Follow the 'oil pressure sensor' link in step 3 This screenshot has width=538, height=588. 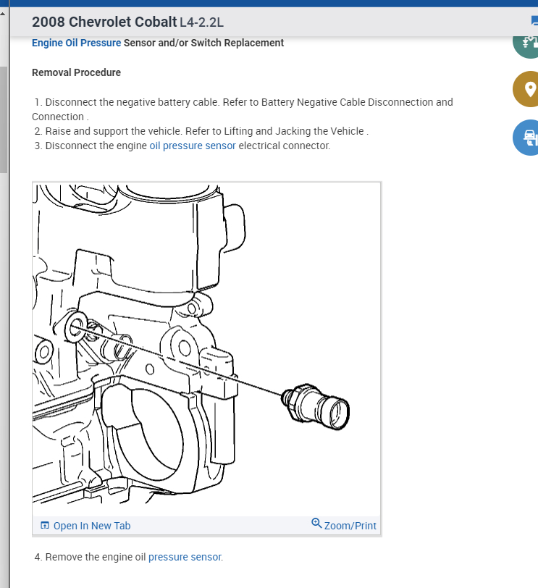point(193,146)
